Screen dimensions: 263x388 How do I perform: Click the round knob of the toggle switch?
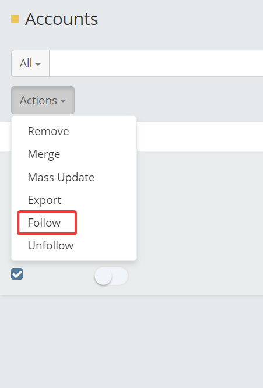click(x=103, y=276)
